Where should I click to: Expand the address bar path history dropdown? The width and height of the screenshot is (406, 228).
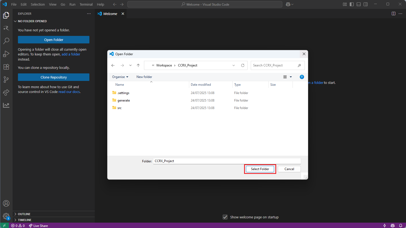[234, 65]
